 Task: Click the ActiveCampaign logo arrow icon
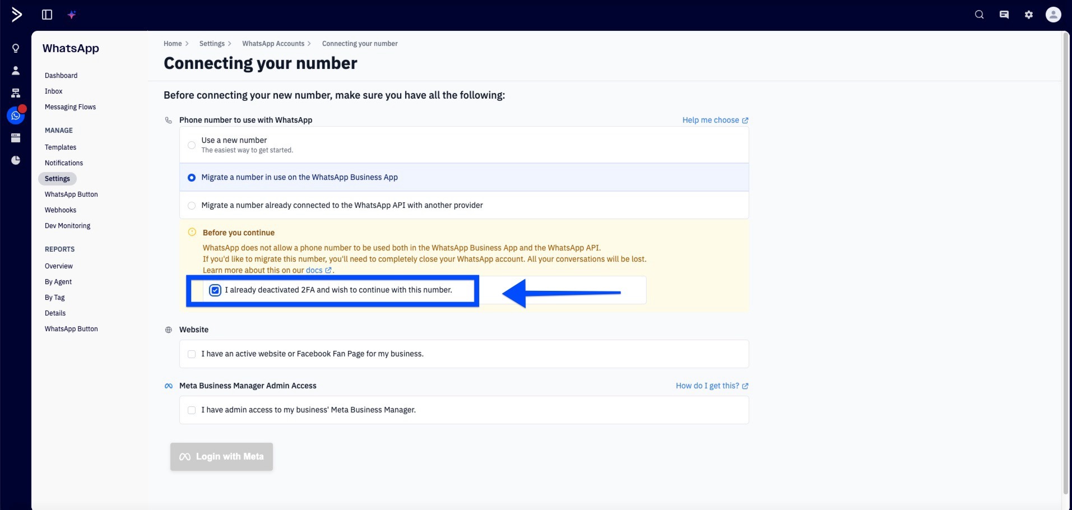[x=17, y=15]
